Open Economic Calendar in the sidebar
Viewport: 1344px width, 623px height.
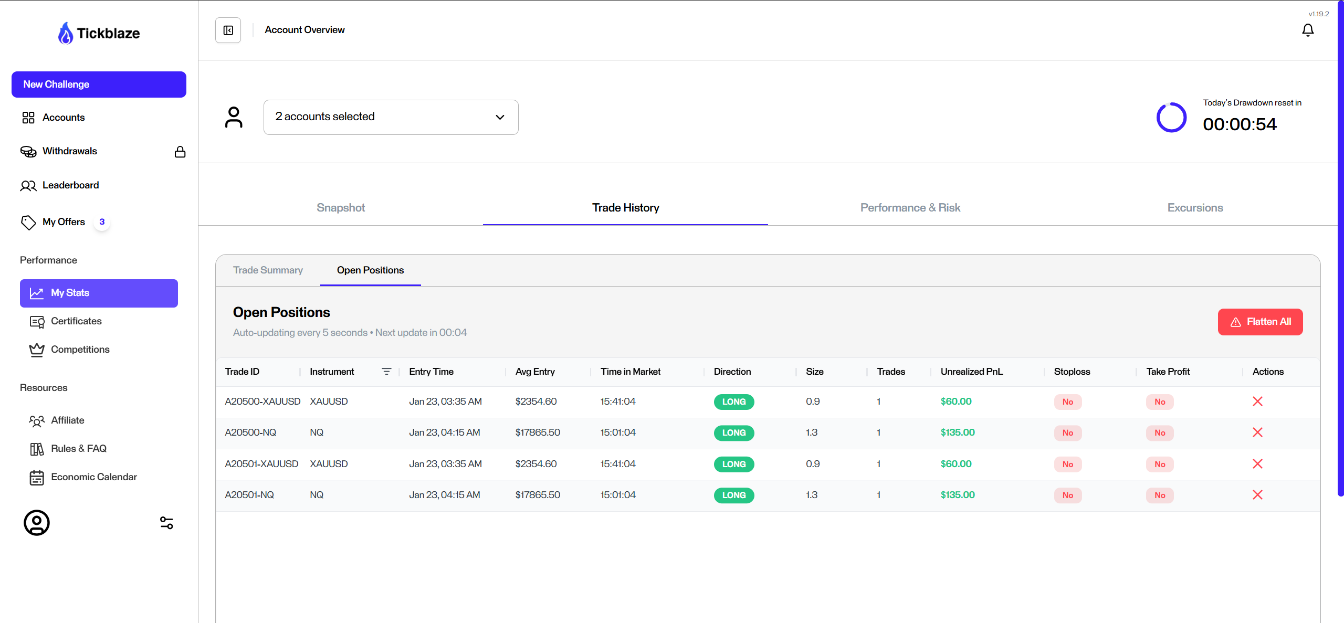tap(93, 477)
